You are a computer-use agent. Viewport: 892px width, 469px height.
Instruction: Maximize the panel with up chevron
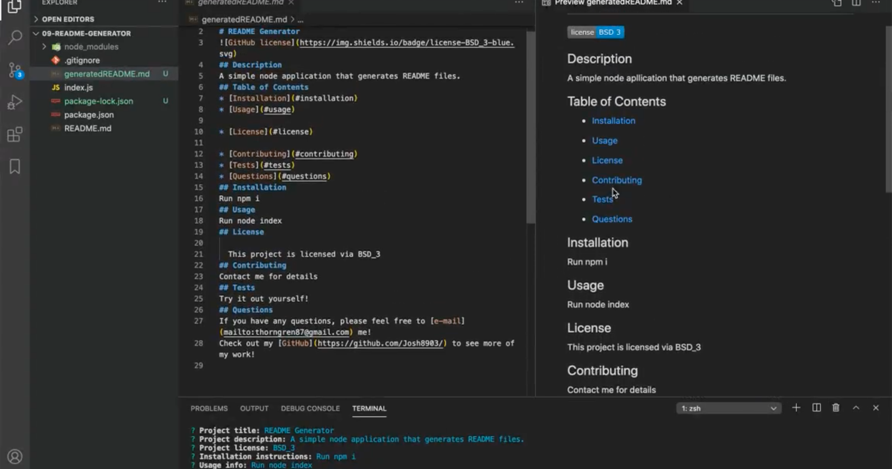pos(856,408)
